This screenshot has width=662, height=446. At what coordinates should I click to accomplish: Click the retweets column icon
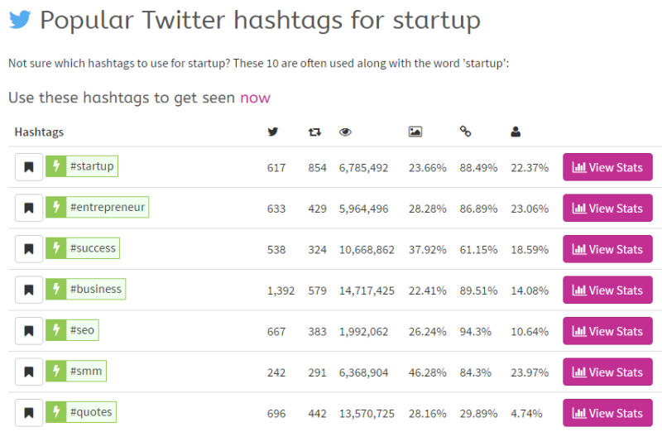coord(314,132)
